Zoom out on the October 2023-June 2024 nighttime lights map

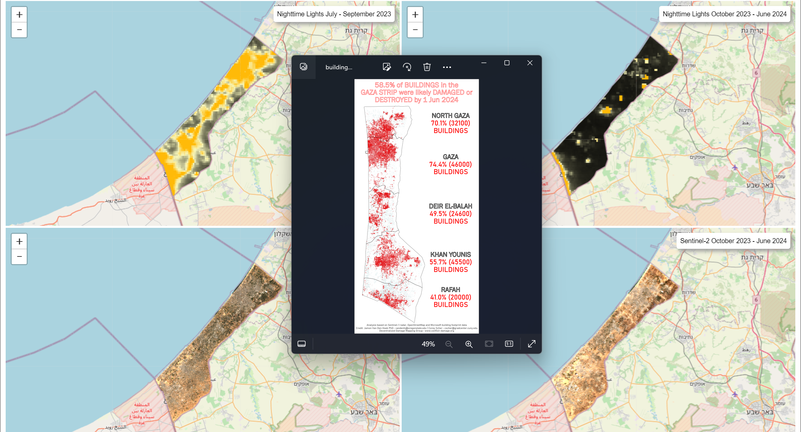point(415,30)
